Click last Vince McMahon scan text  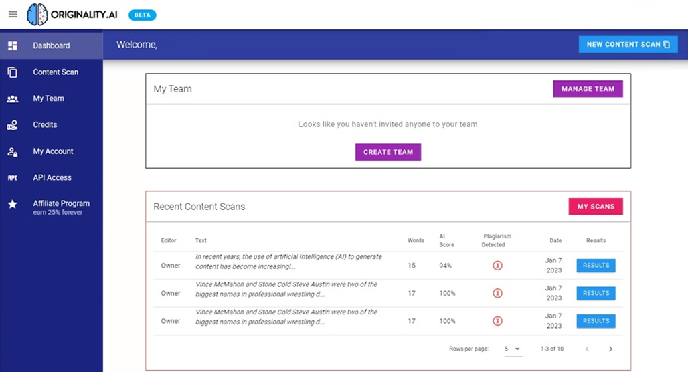coord(286,316)
